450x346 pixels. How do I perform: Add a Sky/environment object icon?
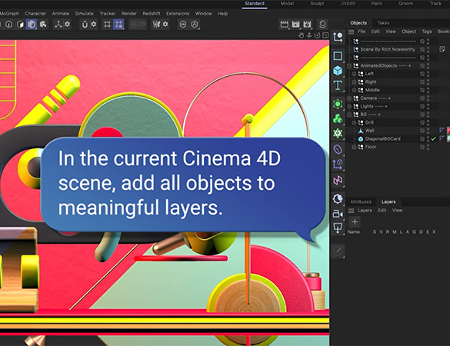click(338, 198)
